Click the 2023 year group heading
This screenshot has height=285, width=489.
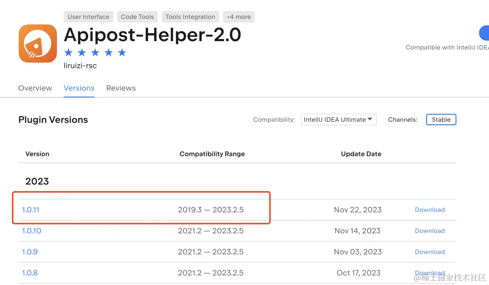pyautogui.click(x=37, y=181)
